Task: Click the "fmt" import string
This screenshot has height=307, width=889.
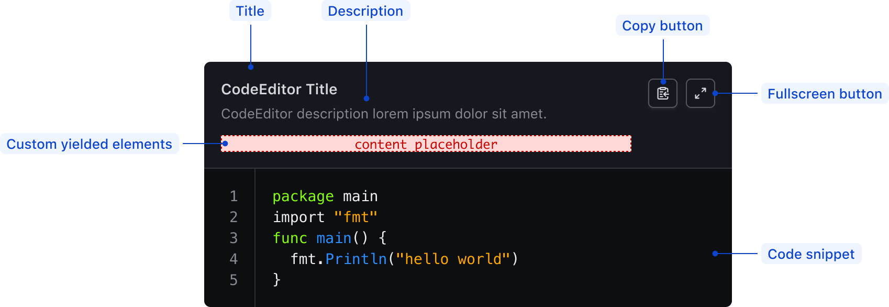Action: [355, 217]
